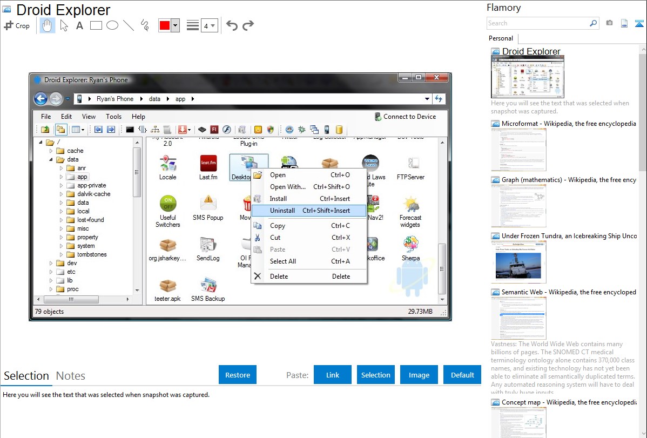Go forward in Droid Explorer window
647x438 pixels.
pyautogui.click(x=56, y=99)
